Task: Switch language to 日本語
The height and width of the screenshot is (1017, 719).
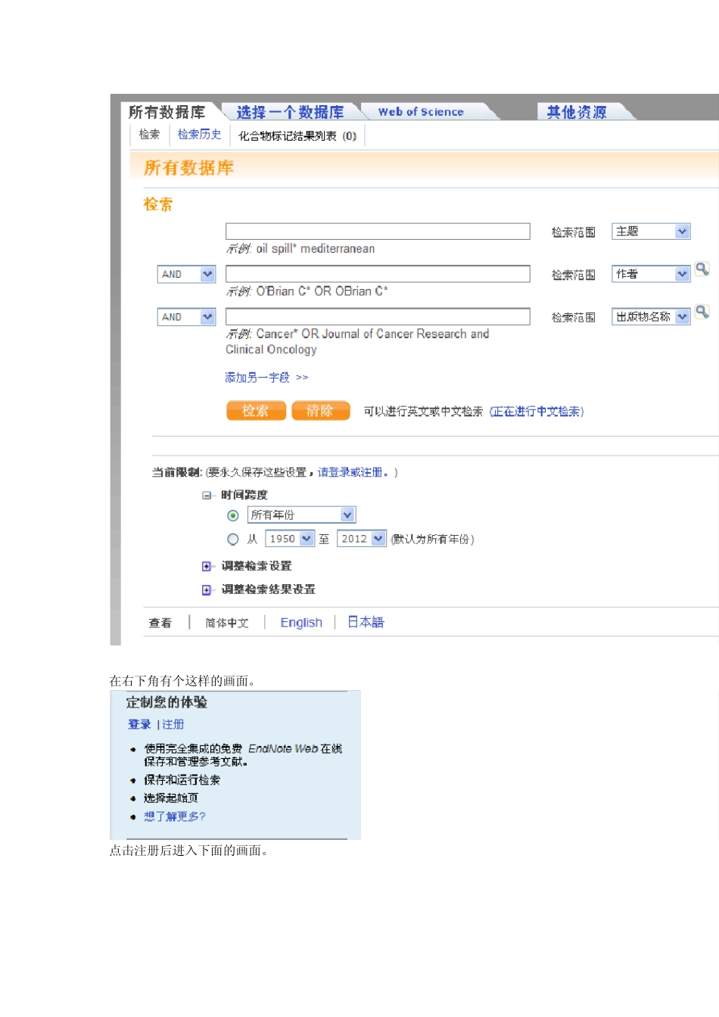Action: (366, 622)
